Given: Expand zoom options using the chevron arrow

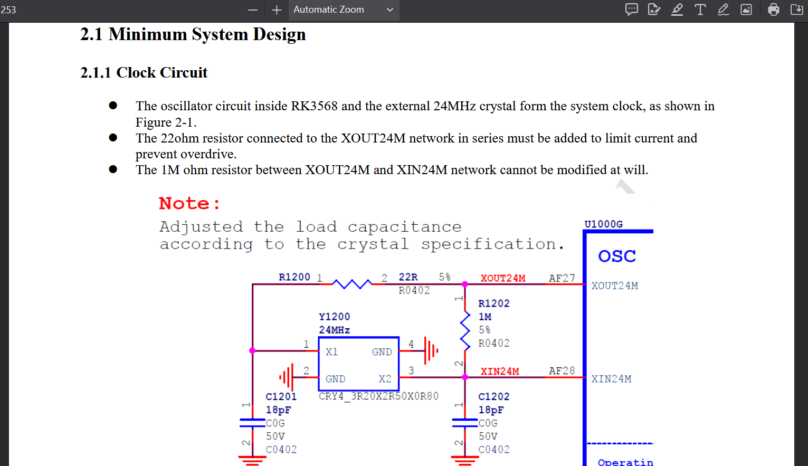Looking at the screenshot, I should pyautogui.click(x=390, y=10).
